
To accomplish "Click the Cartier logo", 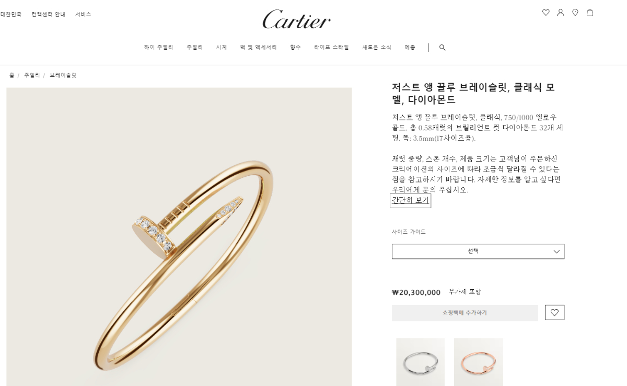I will coord(296,19).
